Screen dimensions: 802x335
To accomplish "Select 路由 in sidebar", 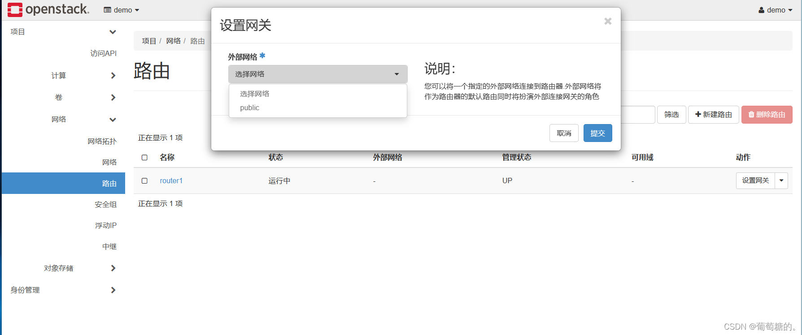I will click(x=63, y=183).
